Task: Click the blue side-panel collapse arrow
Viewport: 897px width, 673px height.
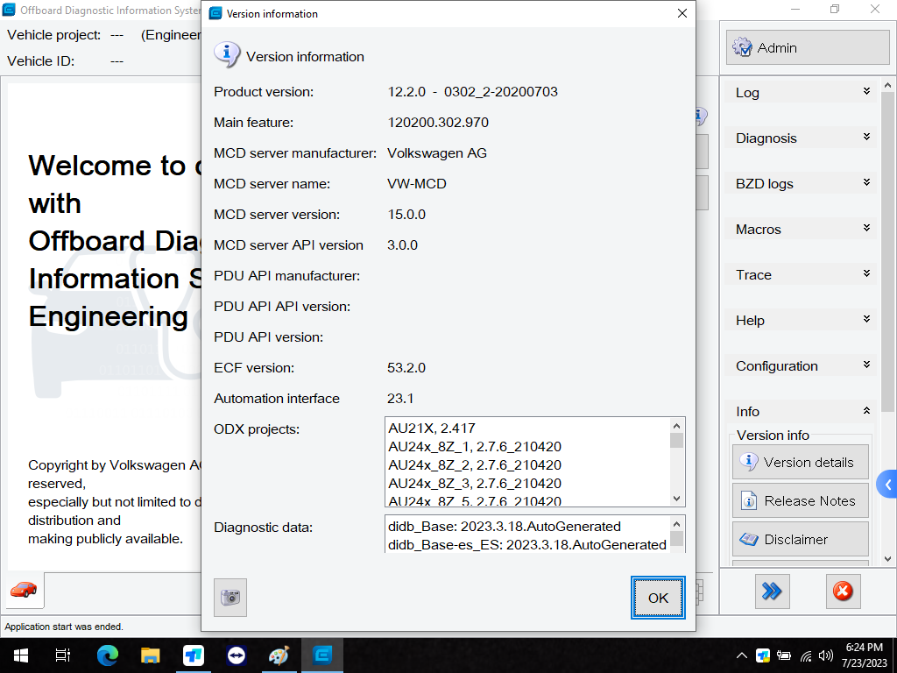Action: (887, 484)
